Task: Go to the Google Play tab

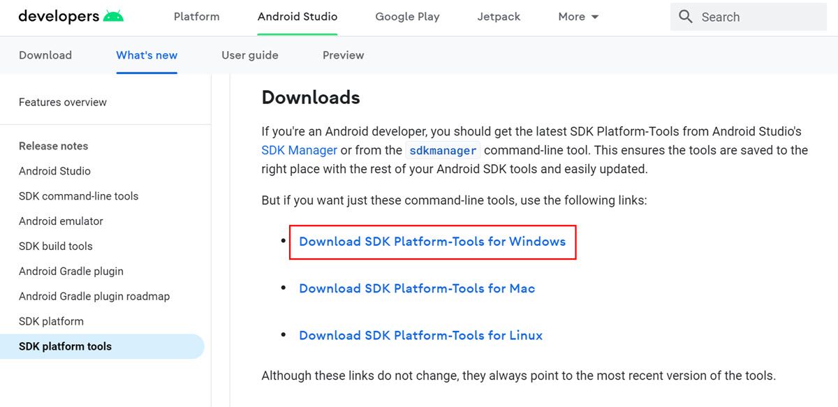Action: [407, 17]
